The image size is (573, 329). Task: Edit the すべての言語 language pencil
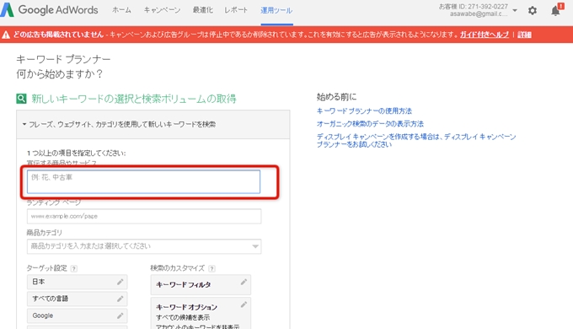coord(120,299)
